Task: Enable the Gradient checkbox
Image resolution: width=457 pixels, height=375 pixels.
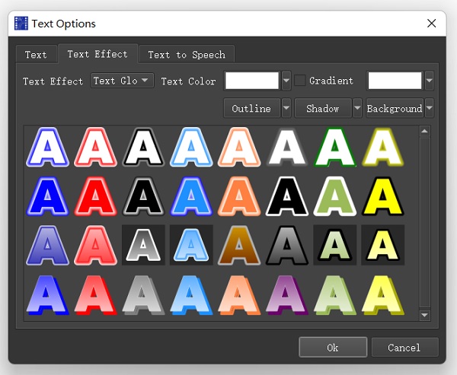Action: (299, 81)
